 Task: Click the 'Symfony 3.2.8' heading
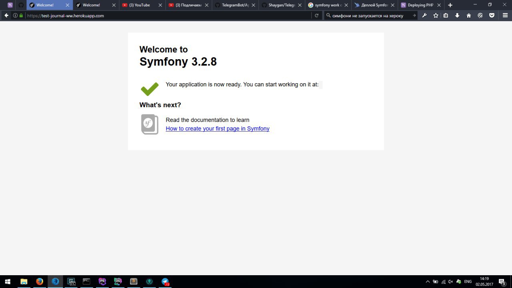pyautogui.click(x=178, y=62)
